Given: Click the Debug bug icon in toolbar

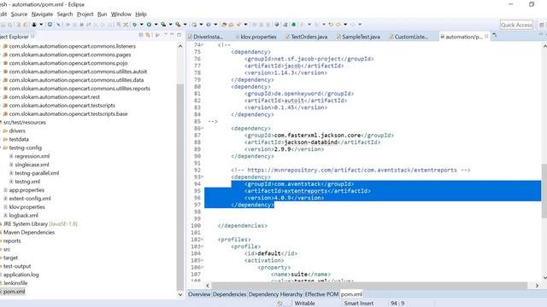Looking at the screenshot, I should click(134, 25).
